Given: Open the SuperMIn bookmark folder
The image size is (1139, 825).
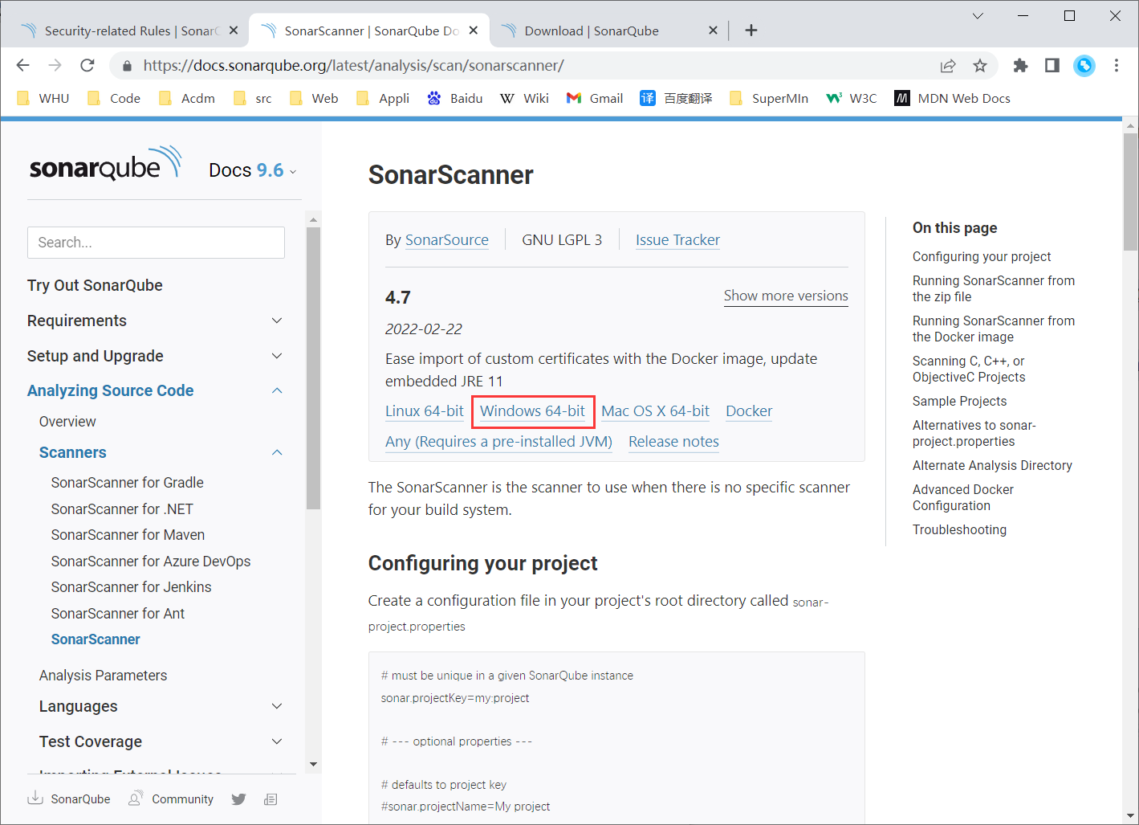Looking at the screenshot, I should 769,98.
